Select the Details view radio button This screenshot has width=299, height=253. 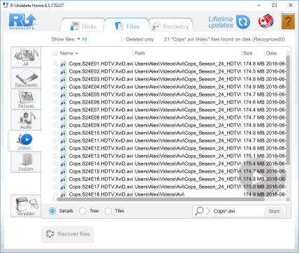[x=52, y=211]
